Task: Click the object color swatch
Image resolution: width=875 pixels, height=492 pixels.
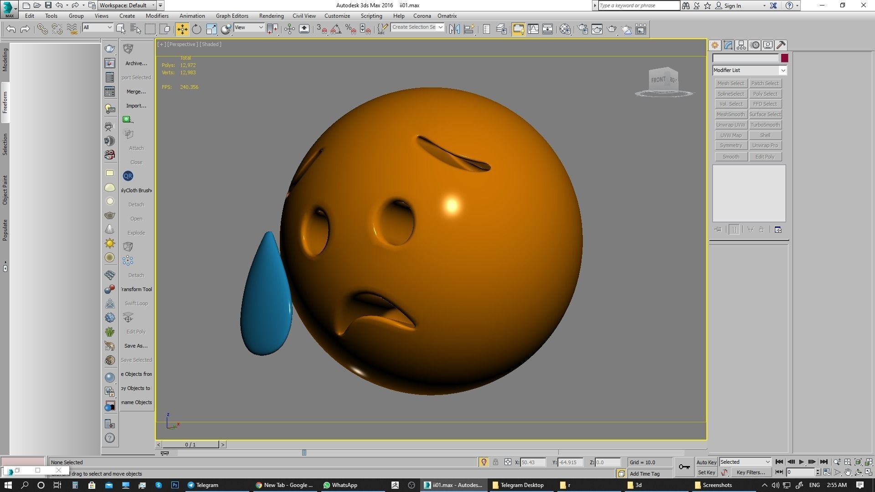Action: pyautogui.click(x=784, y=58)
